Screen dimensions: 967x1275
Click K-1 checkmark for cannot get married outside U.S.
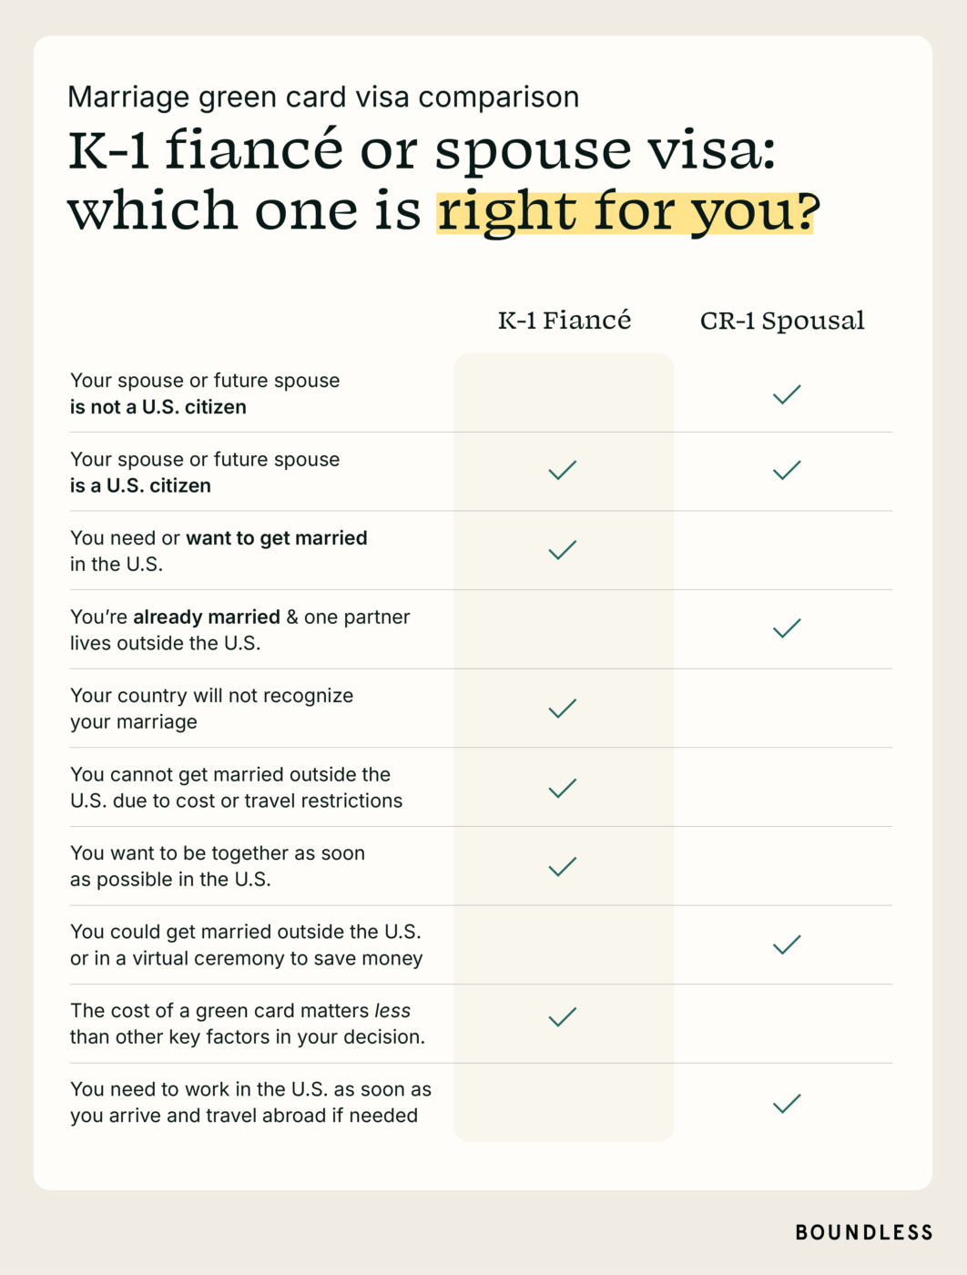click(x=563, y=788)
